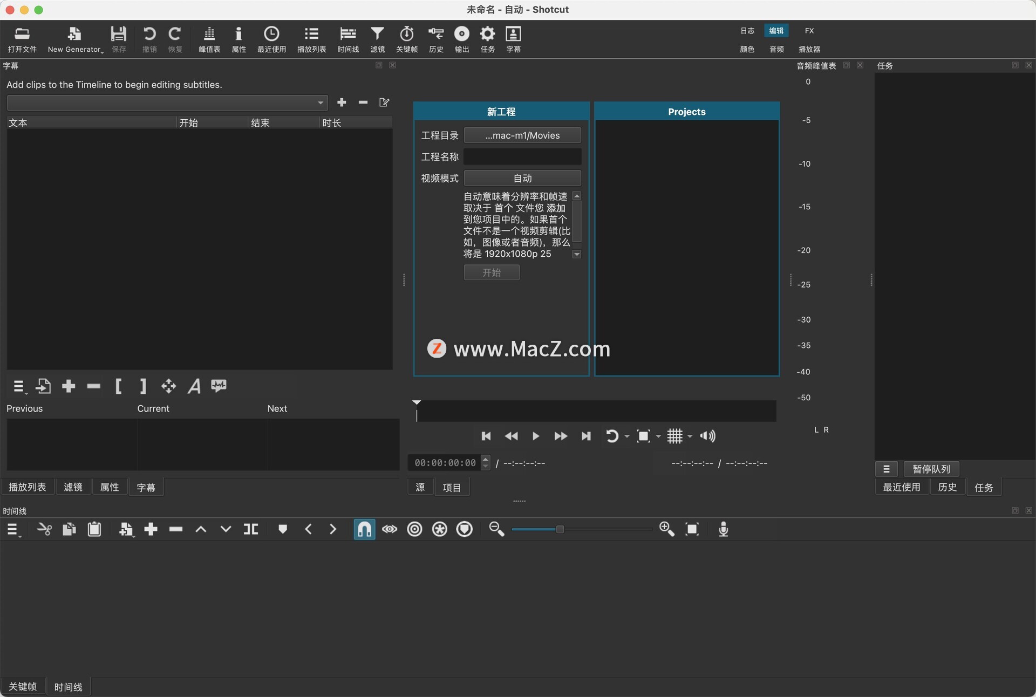Click the 开始 start button
Screen dimensions: 1036x697
click(x=492, y=272)
